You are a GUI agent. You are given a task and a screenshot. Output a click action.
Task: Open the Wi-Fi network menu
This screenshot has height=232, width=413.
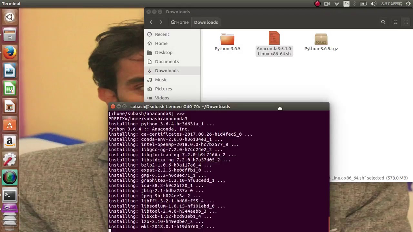point(337,4)
